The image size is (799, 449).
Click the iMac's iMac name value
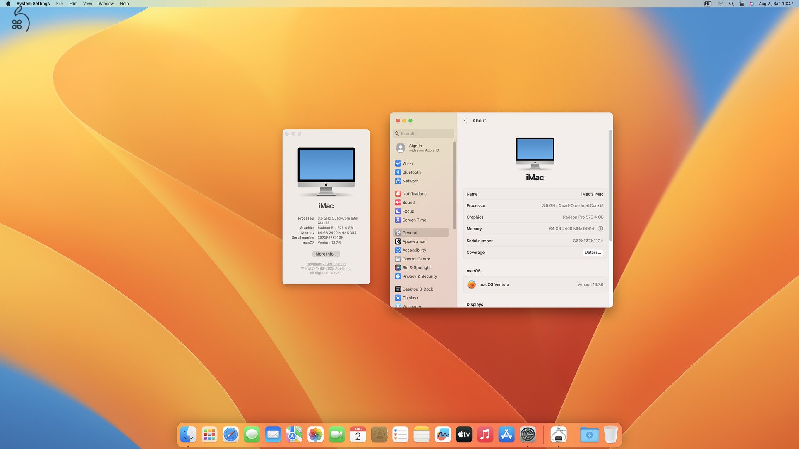[x=592, y=194]
